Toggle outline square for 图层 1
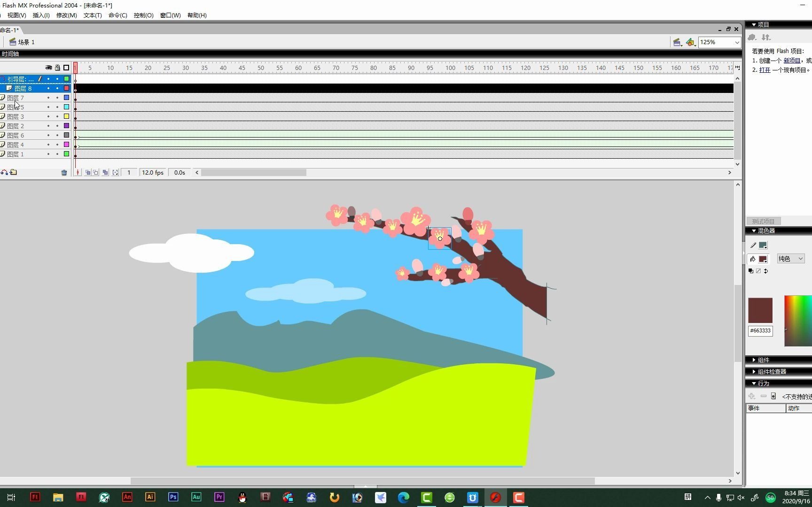The width and height of the screenshot is (812, 507). click(66, 154)
